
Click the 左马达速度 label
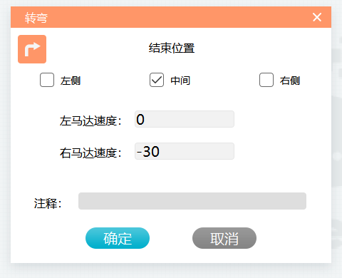tap(90, 120)
